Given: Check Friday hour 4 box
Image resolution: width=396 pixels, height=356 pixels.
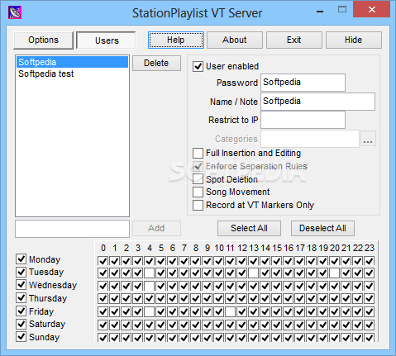Looking at the screenshot, I should 149,312.
